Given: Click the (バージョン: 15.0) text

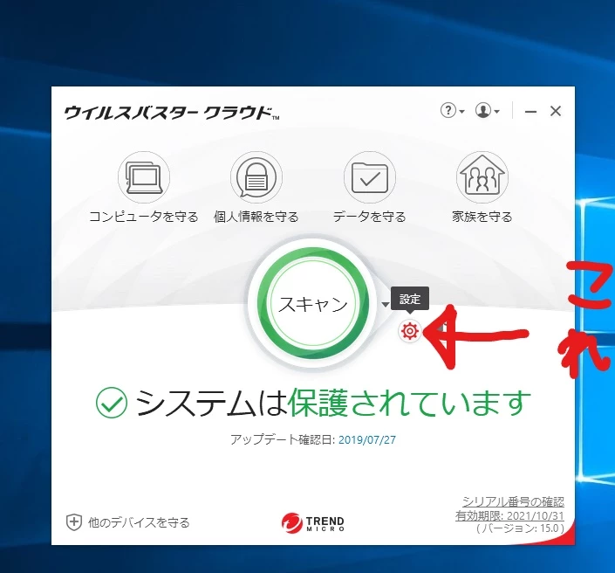Looking at the screenshot, I should point(520,528).
